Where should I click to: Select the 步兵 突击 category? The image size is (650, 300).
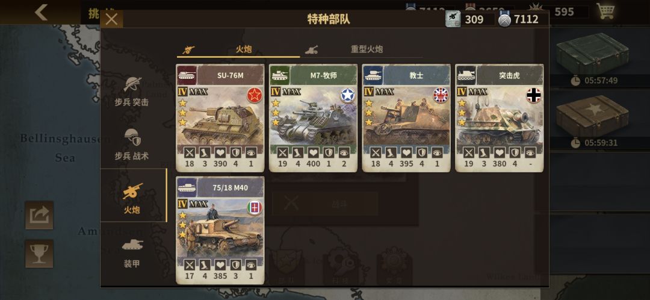(132, 92)
